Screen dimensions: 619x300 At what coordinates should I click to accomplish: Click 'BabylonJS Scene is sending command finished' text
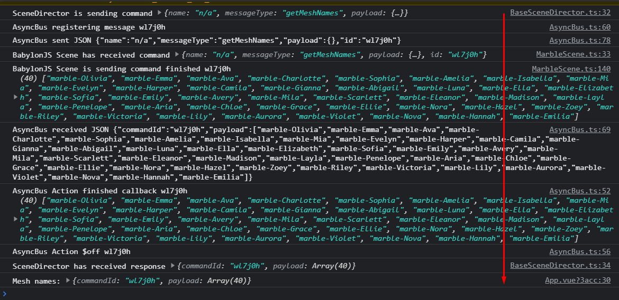(122, 69)
